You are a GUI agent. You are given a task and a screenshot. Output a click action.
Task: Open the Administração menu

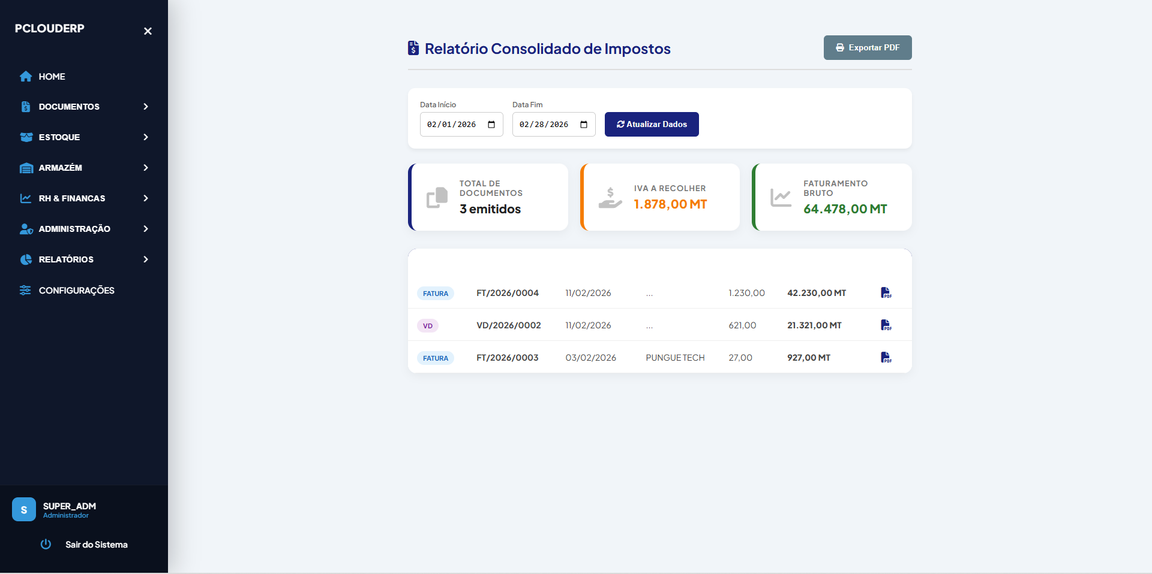[74, 229]
